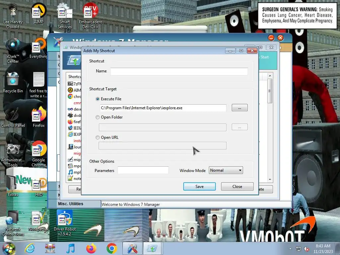This screenshot has height=255, width=340.
Task: Open the Notepad++ desktop shortcut
Action: 39,221
